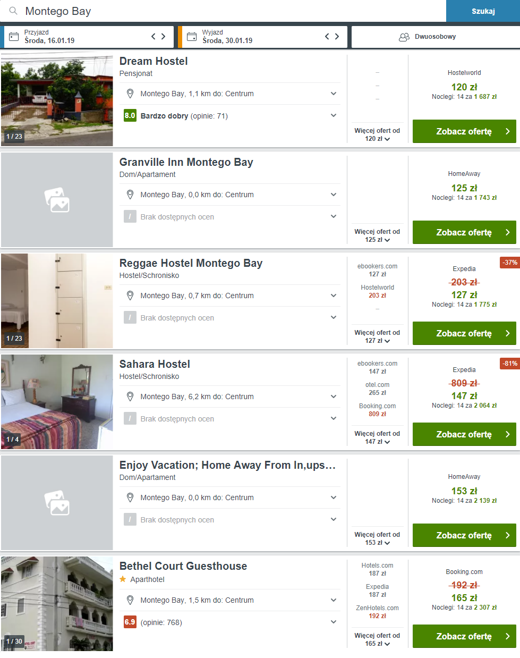Expand Dream Hostel location details
This screenshot has height=658, width=520.
[x=334, y=94]
